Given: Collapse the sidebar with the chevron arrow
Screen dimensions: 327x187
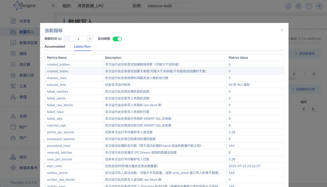Looking at the screenshot, I should [x=53, y=5].
